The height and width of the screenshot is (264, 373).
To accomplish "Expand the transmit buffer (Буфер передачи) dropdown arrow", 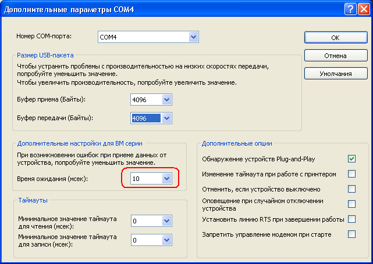I will pos(167,118).
